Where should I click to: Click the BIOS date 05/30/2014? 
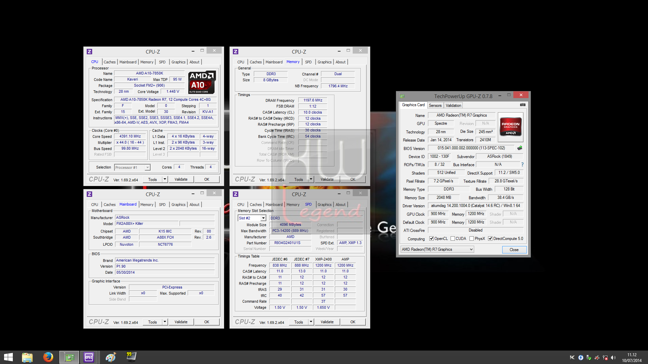pos(165,272)
